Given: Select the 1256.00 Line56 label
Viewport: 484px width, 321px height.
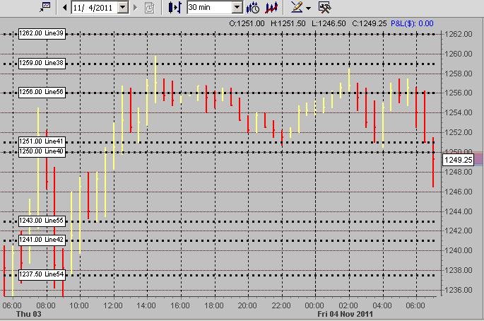Looking at the screenshot, I should click(42, 92).
